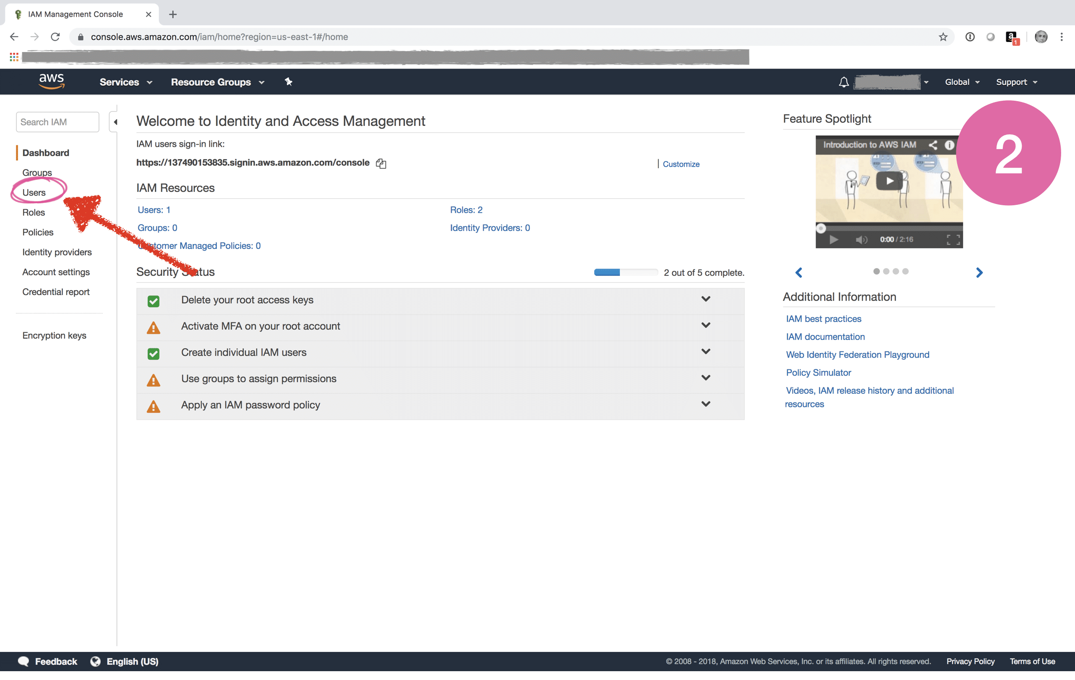Open the bookmarks bar apps grid icon
1075x680 pixels.
[14, 57]
